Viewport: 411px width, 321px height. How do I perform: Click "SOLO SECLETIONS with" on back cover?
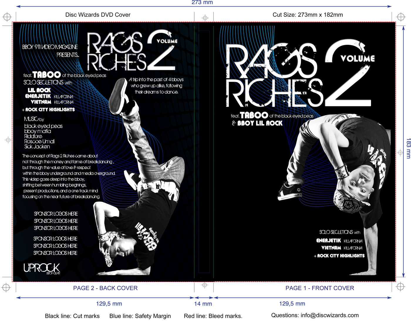[x=48, y=83]
